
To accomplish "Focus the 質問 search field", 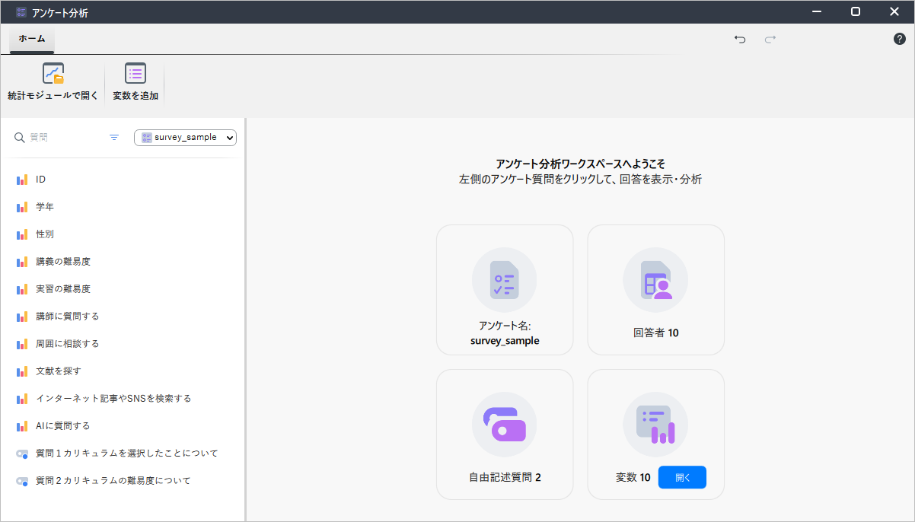I will (x=65, y=138).
